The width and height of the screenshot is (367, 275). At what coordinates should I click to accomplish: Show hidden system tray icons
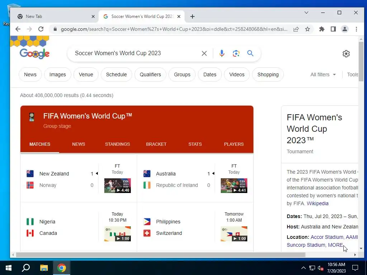(303, 268)
